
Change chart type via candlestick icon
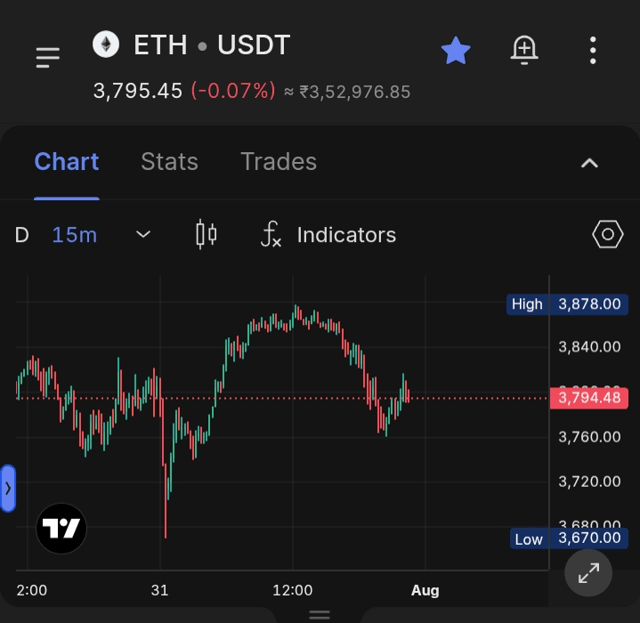pos(207,234)
